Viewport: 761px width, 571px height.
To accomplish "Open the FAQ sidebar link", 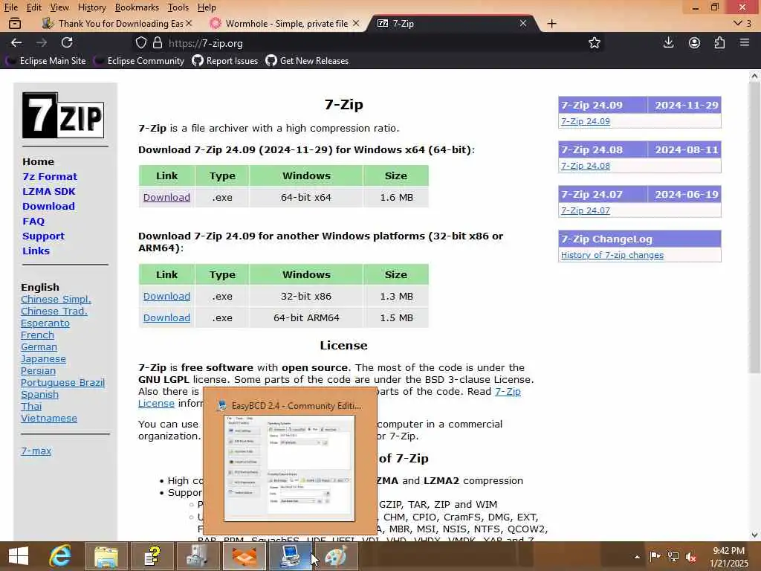I will pyautogui.click(x=33, y=222).
